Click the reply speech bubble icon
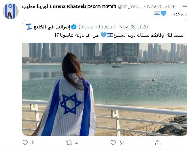The height and width of the screenshot is (150, 187). [x=25, y=142]
